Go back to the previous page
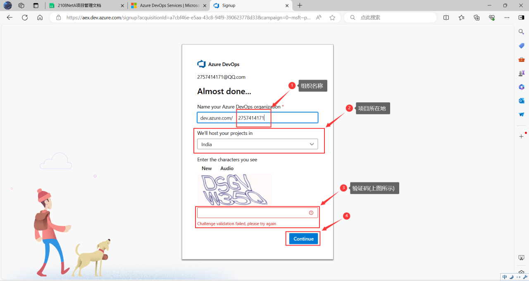The image size is (529, 281). click(x=10, y=17)
